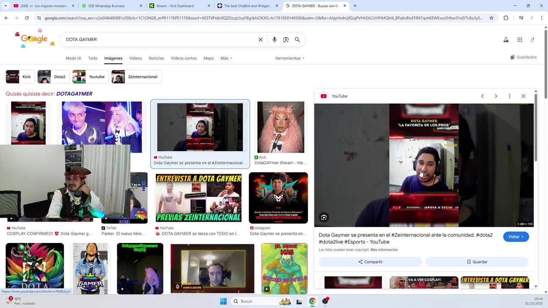Viewport: 548px width, 308px height.
Task: Click the DOTA GAYMER search input
Action: point(158,39)
